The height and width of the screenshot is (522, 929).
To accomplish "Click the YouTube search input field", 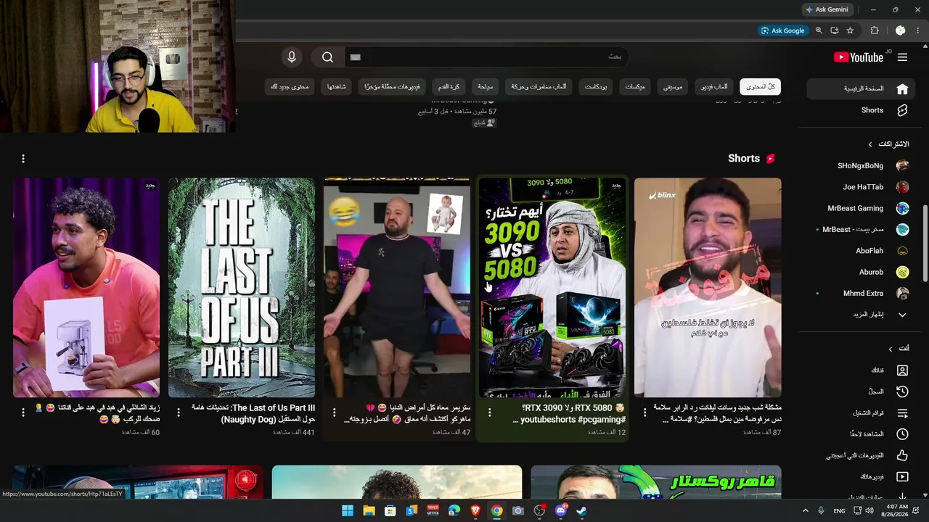I will (486, 57).
